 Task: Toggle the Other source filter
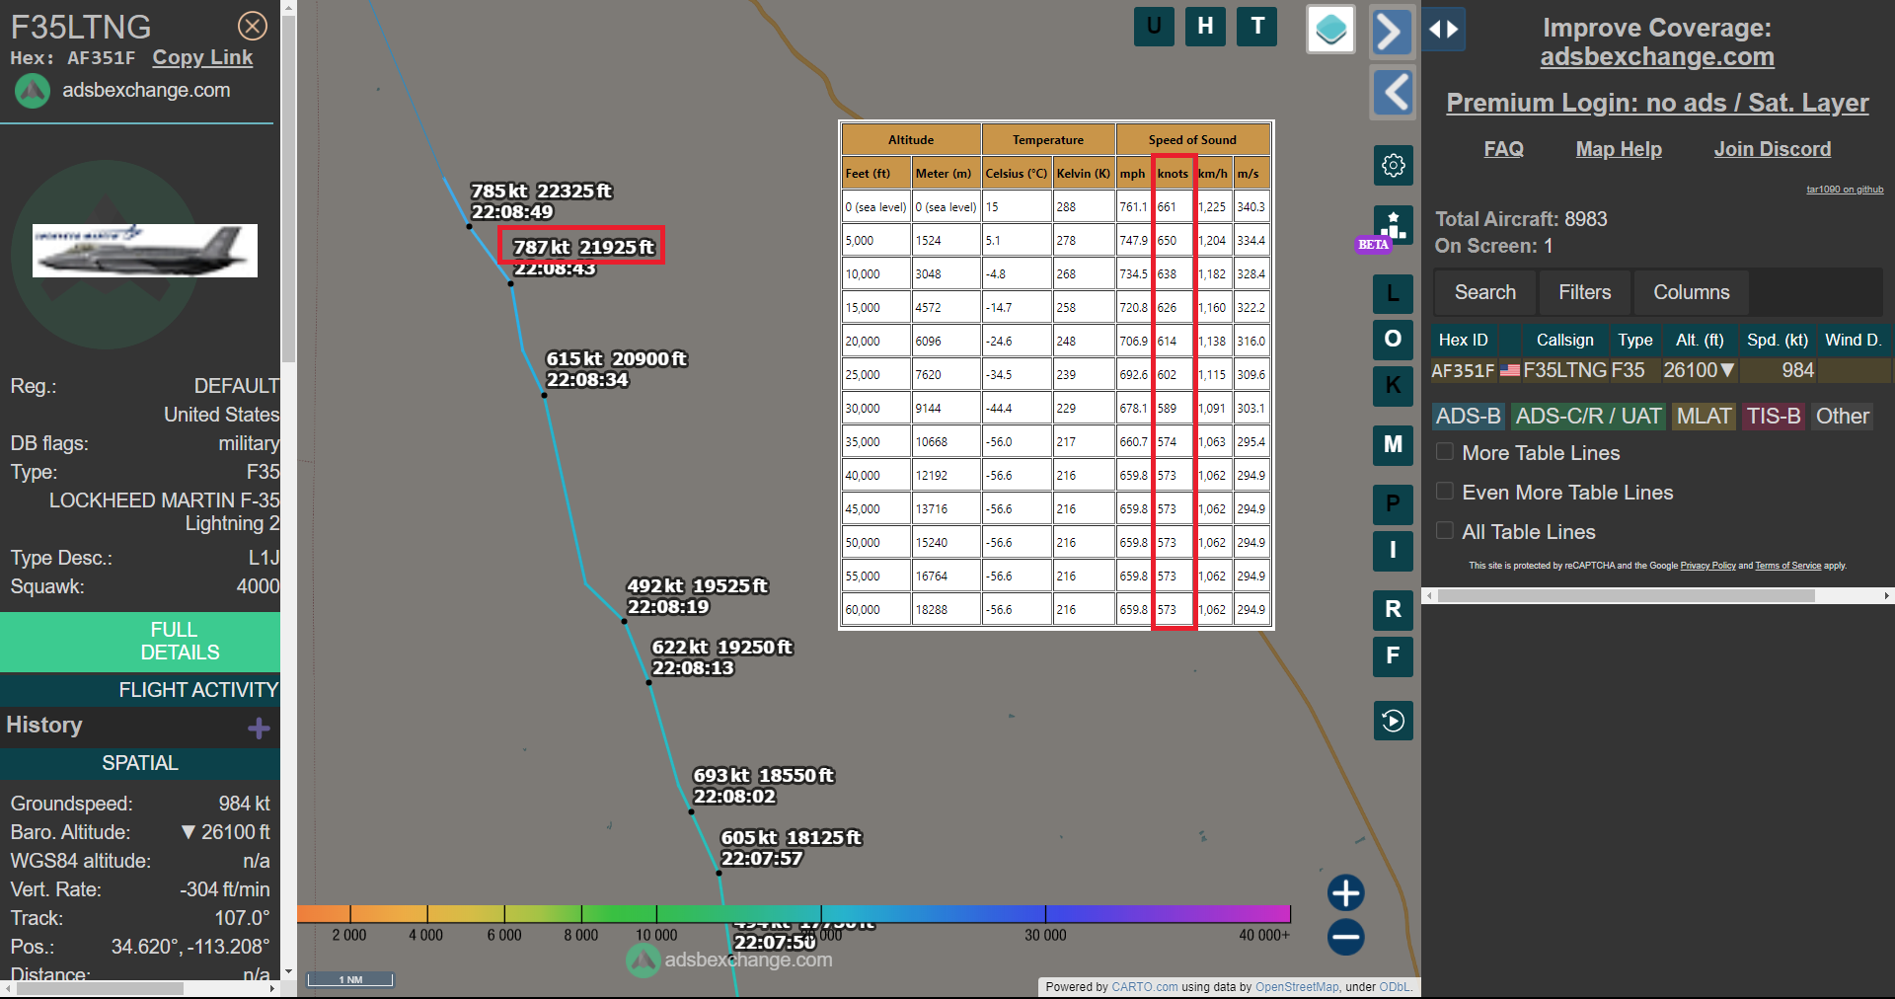click(x=1842, y=417)
